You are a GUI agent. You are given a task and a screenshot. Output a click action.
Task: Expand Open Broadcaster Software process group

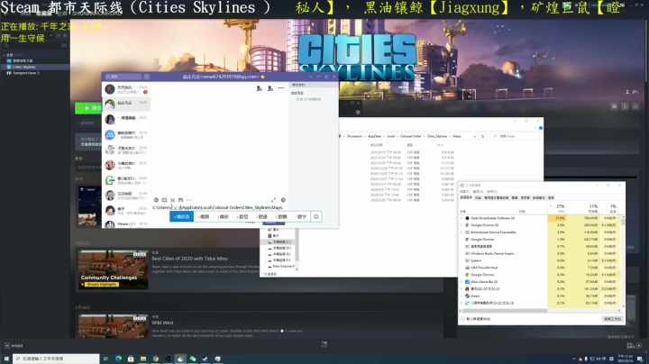point(462,218)
